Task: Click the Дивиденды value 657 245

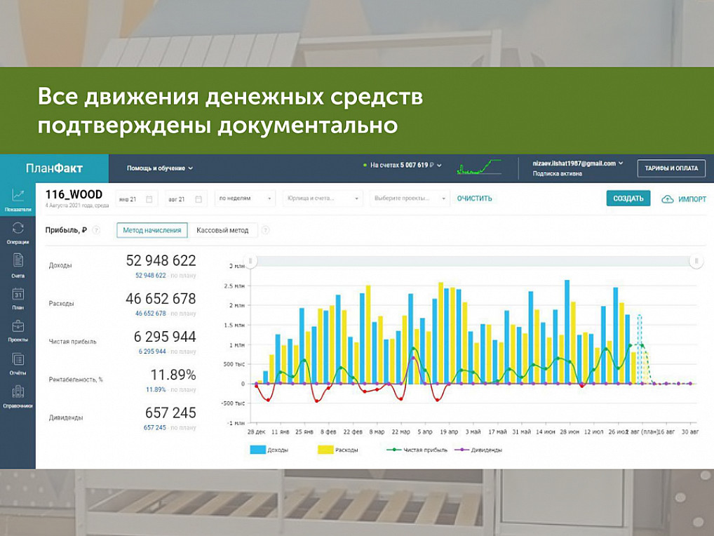Action: [x=170, y=413]
